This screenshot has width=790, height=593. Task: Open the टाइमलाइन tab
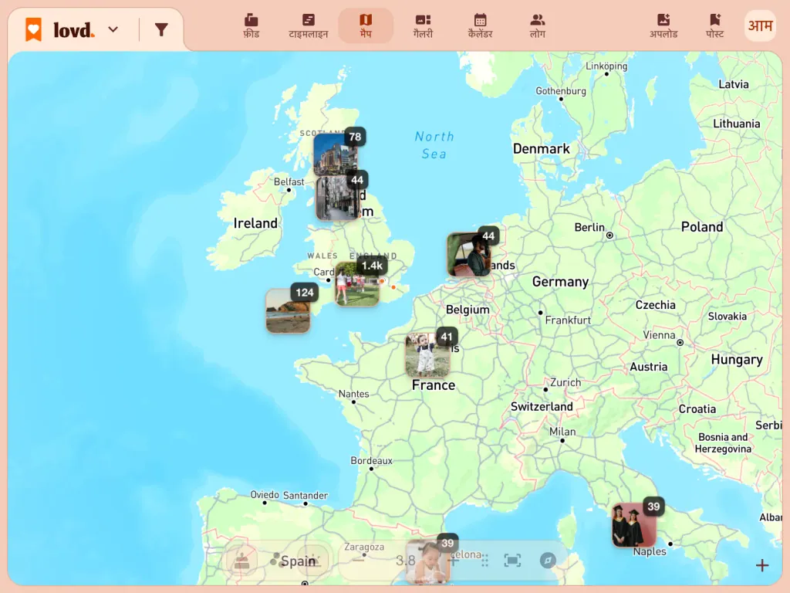(309, 25)
